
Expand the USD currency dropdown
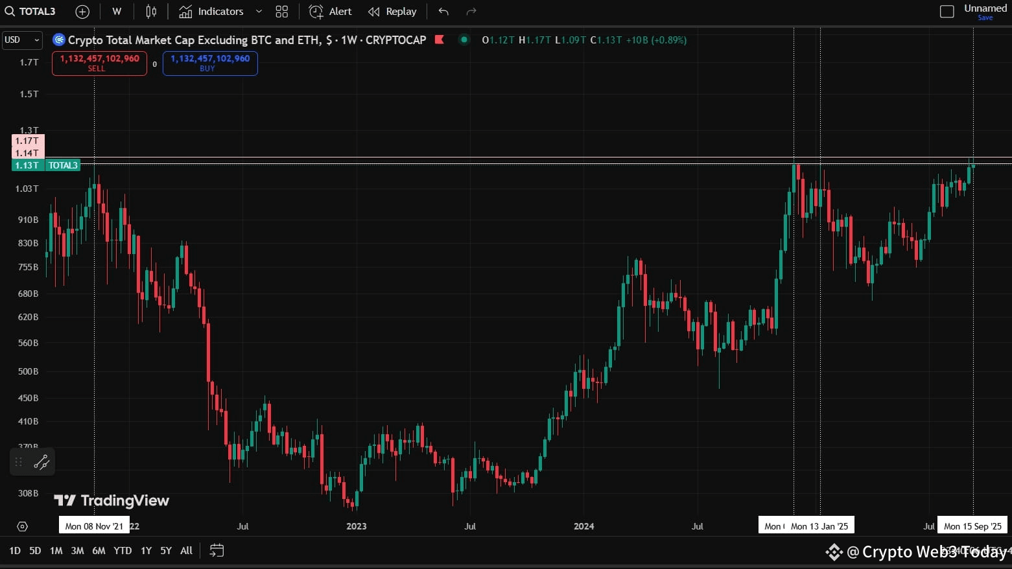[x=22, y=40]
